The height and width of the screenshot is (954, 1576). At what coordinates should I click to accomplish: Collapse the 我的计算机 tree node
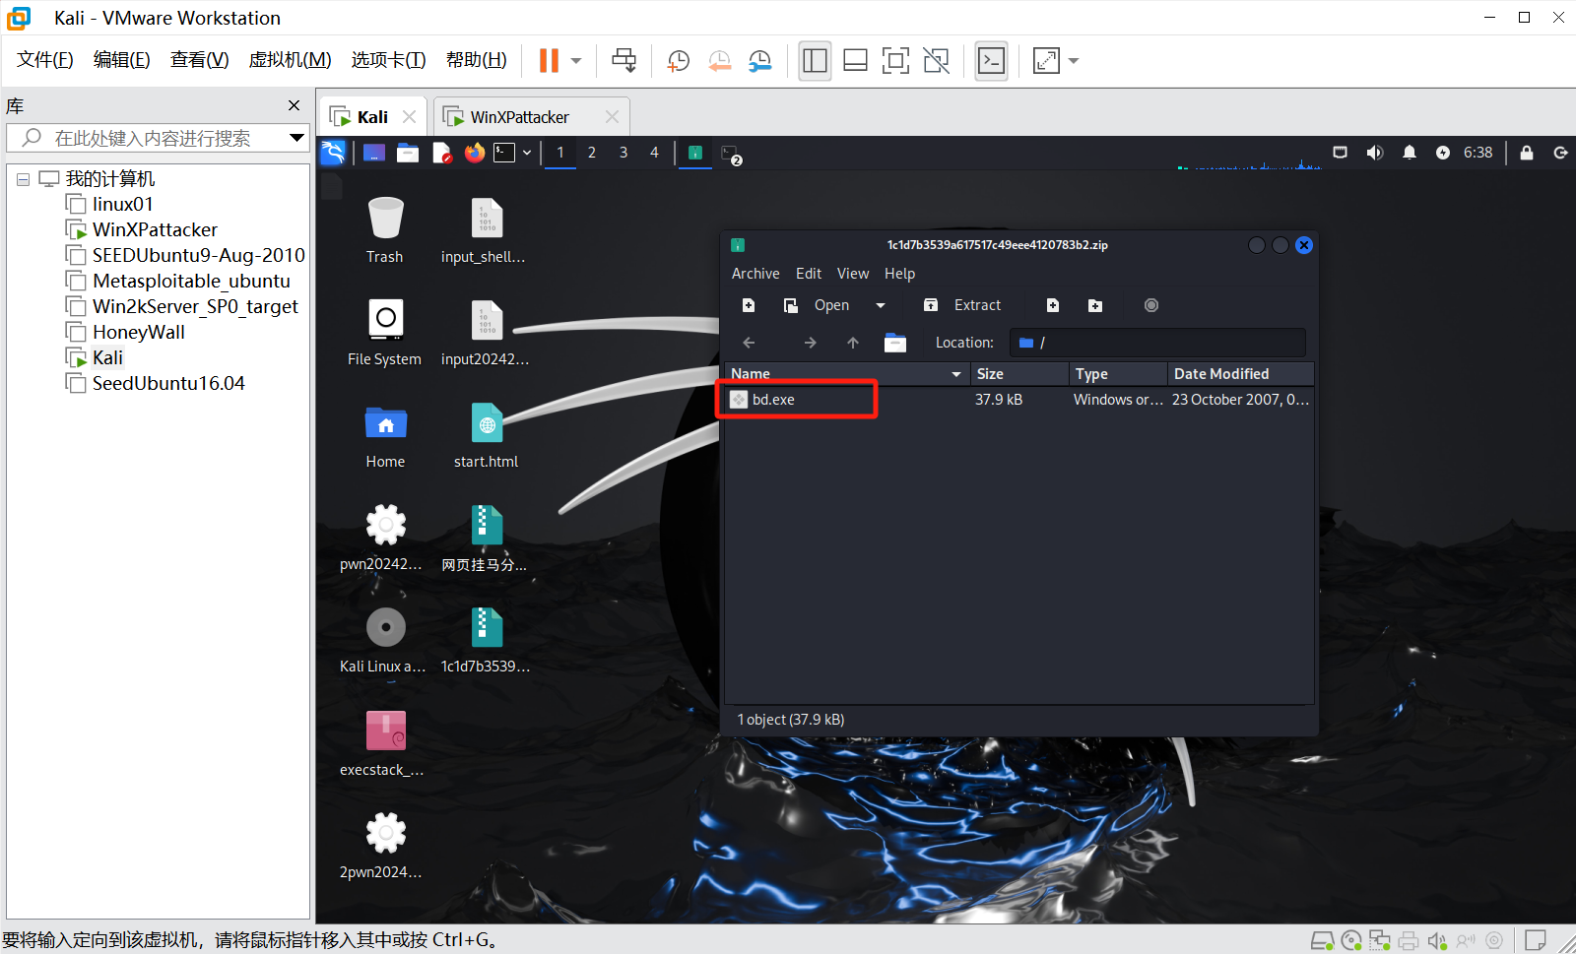point(23,179)
